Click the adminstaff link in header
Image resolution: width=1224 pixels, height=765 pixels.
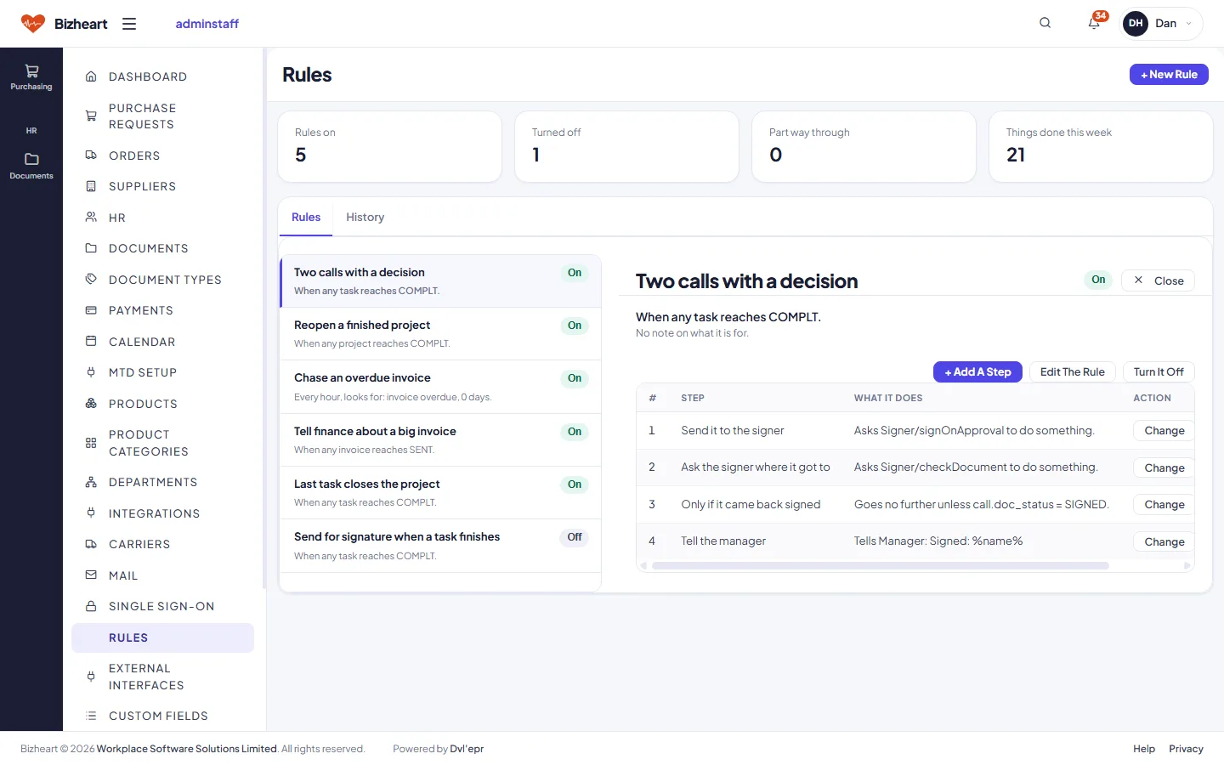207,24
